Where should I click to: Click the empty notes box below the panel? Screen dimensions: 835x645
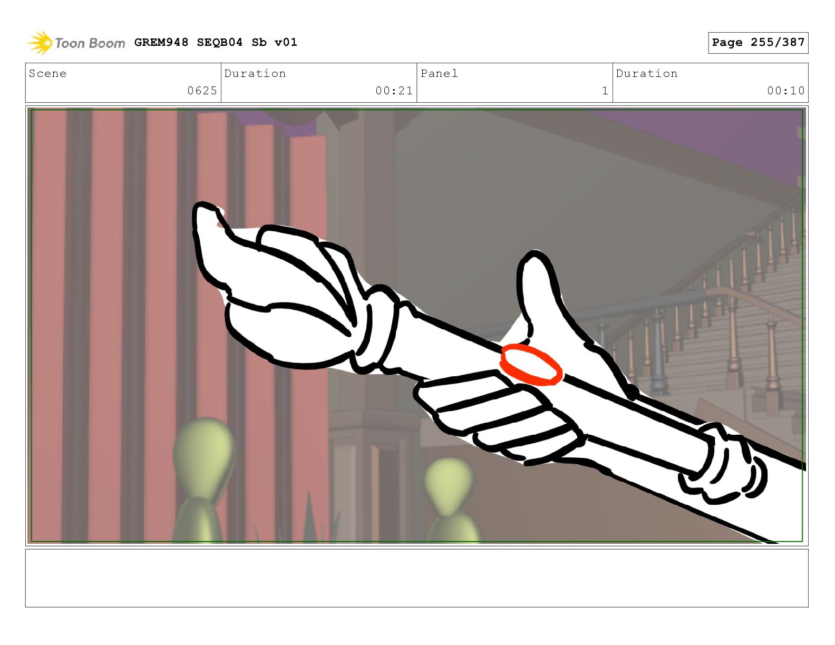pyautogui.click(x=416, y=578)
